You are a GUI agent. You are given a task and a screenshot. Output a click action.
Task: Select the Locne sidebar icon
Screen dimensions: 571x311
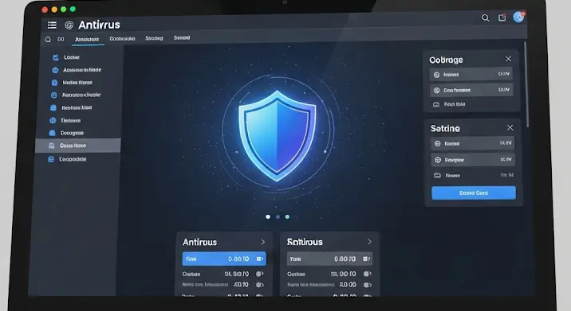(56, 57)
